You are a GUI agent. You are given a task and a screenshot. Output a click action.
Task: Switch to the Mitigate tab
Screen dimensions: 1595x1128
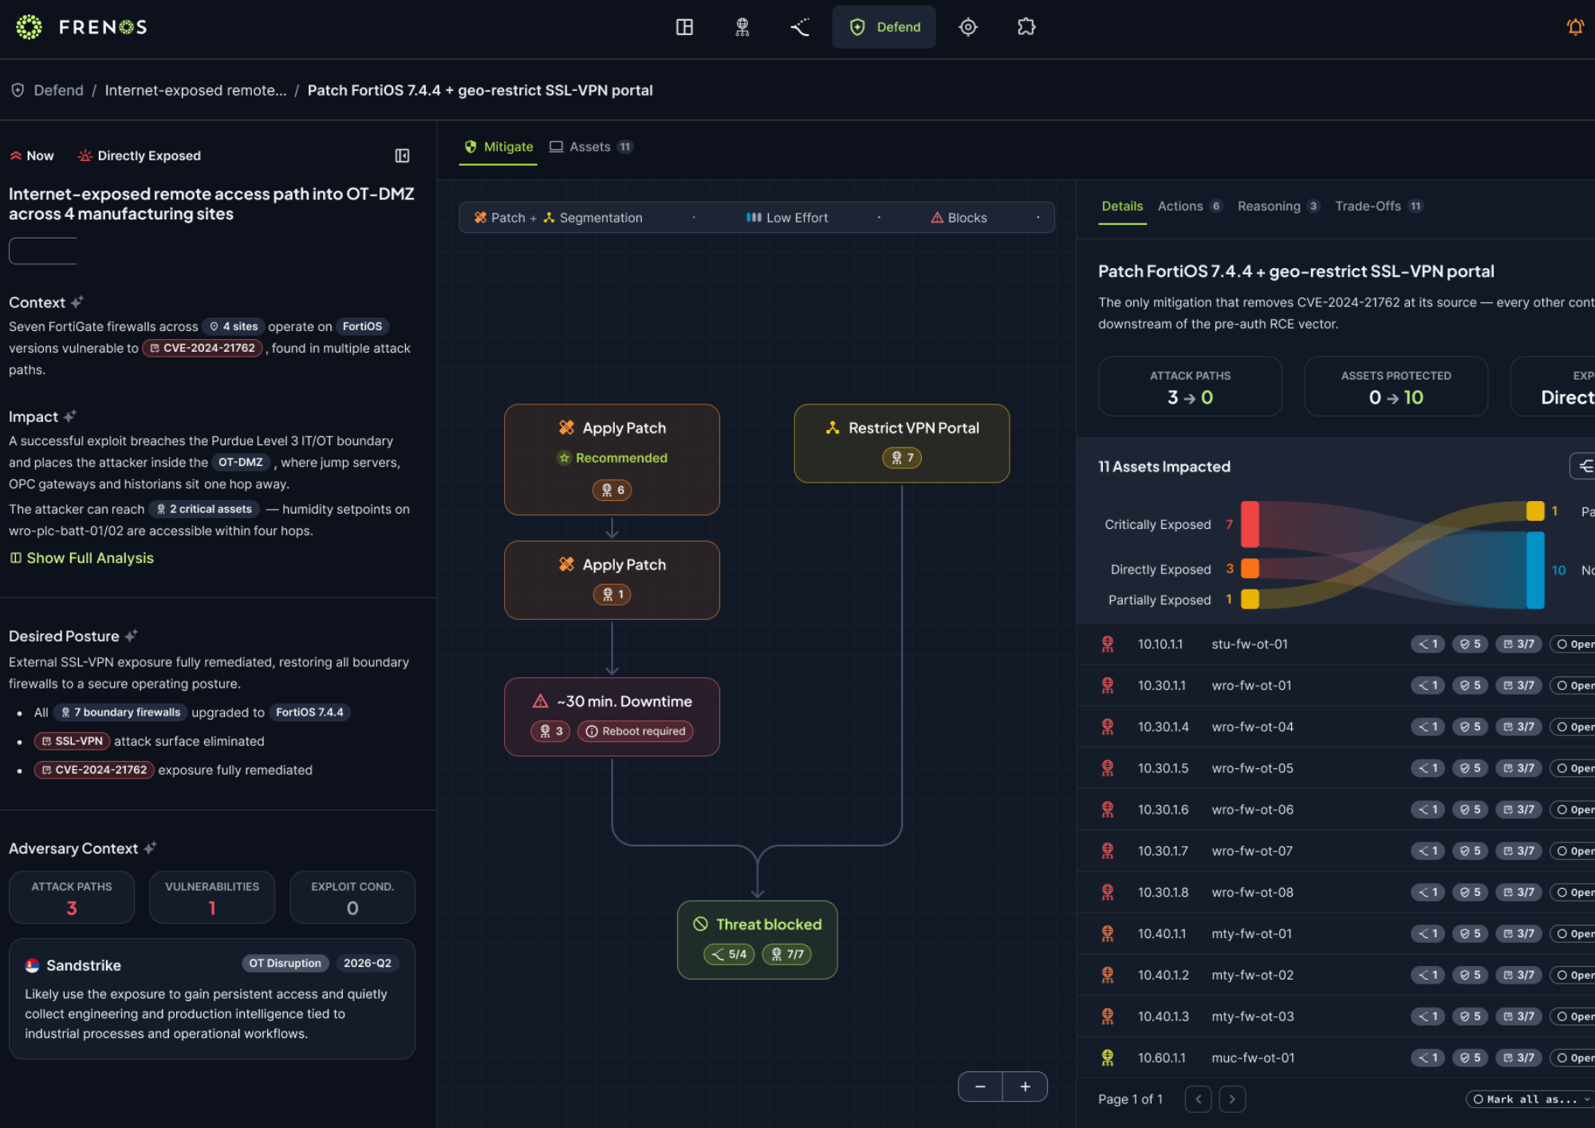coord(498,147)
